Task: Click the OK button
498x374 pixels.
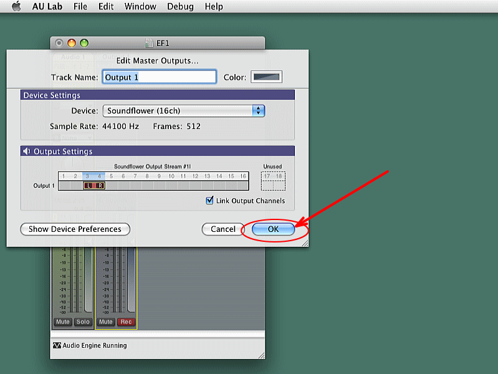Action: coord(273,229)
